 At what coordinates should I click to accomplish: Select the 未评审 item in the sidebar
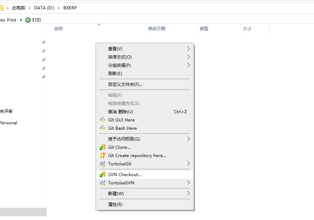tap(6, 111)
